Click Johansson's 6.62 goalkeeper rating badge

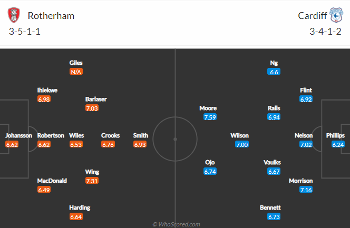click(12, 145)
